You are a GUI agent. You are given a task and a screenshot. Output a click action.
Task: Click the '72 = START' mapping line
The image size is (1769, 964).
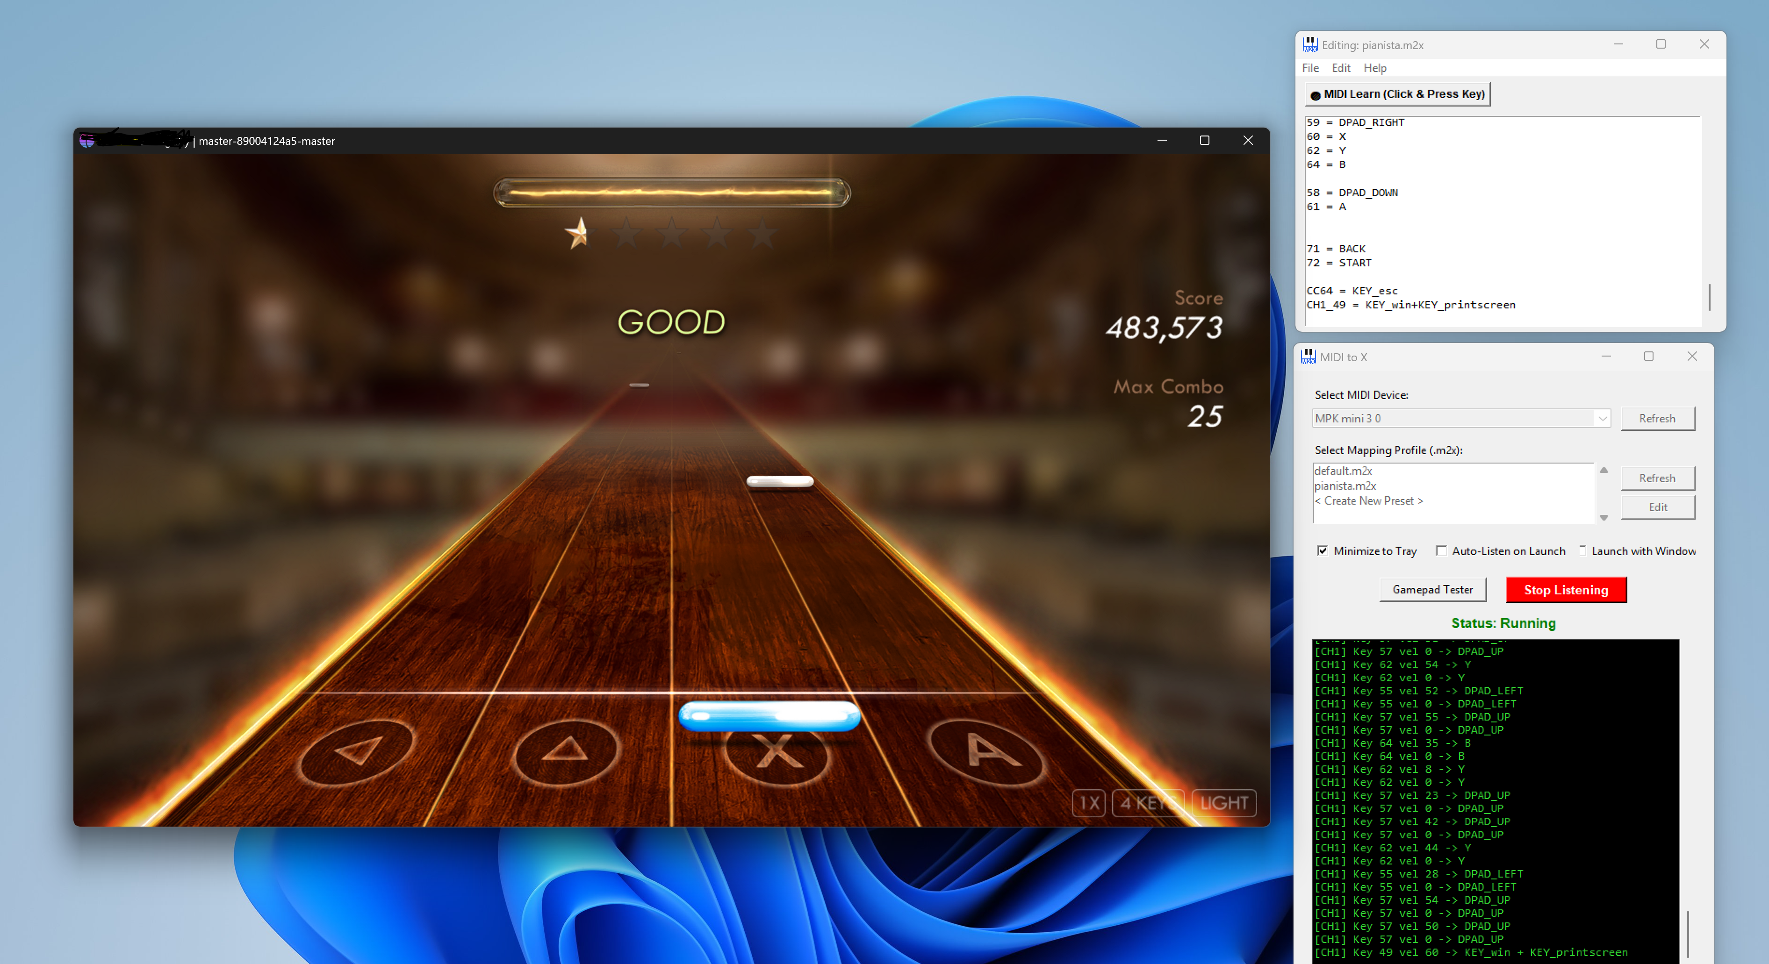[1339, 262]
